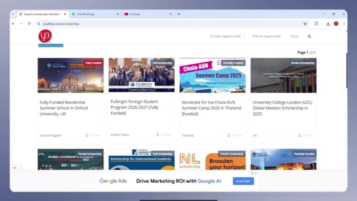Open UCL Global Masters Scholarship title link
Viewport: 357px width, 201px height.
click(x=282, y=108)
